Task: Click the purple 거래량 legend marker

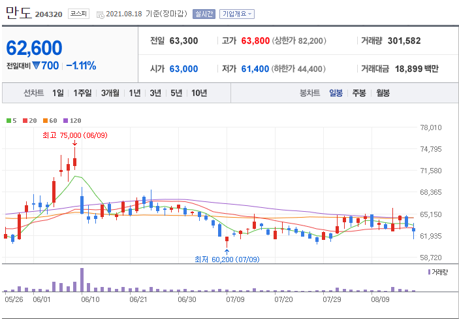Action: (x=429, y=273)
